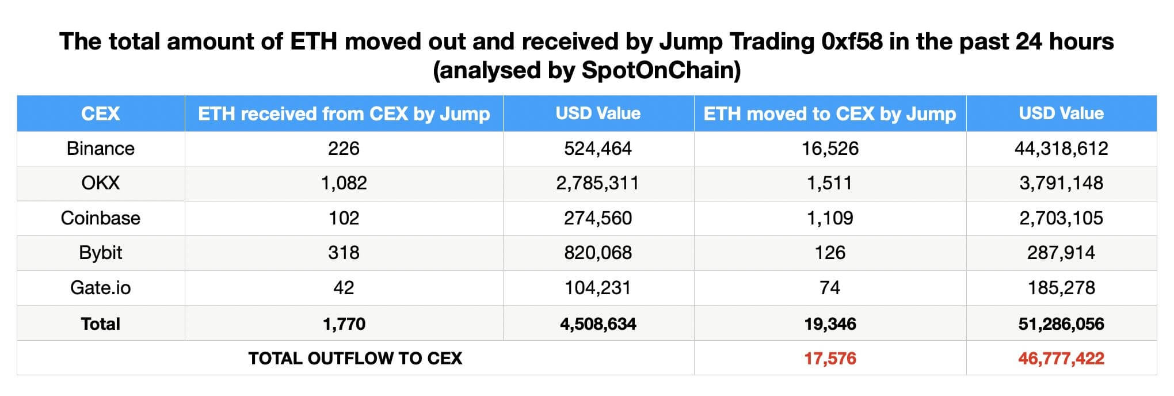Click the ETH moved to CEX by Jump header
Image resolution: width=1174 pixels, height=396 pixels.
coord(830,113)
